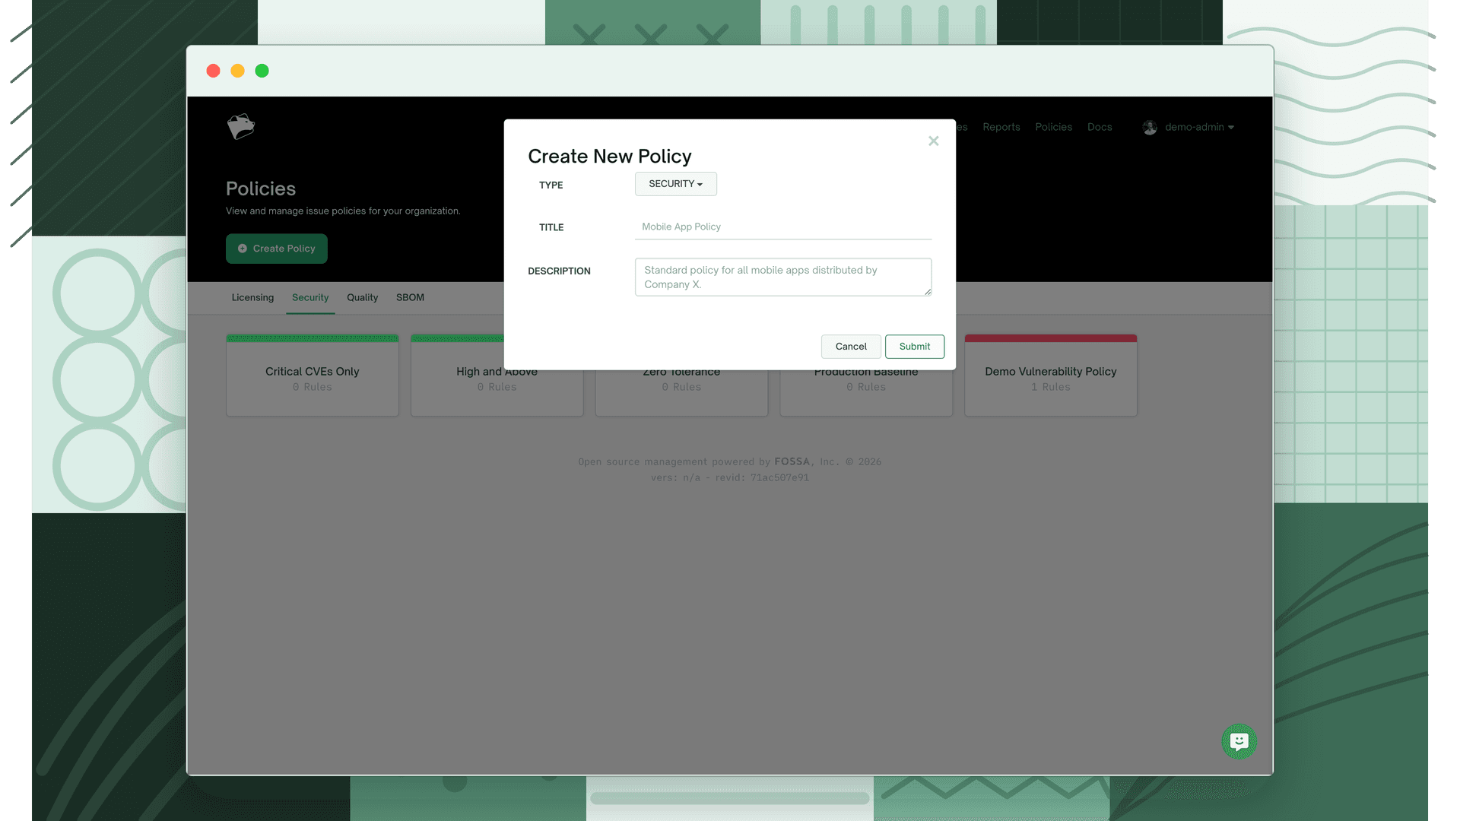This screenshot has width=1460, height=821.
Task: Click the Title input field
Action: pyautogui.click(x=782, y=227)
